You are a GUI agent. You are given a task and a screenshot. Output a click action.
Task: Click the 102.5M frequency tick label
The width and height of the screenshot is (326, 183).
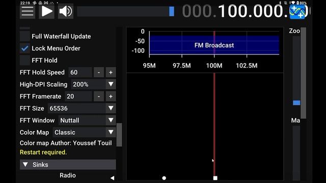coord(247,66)
